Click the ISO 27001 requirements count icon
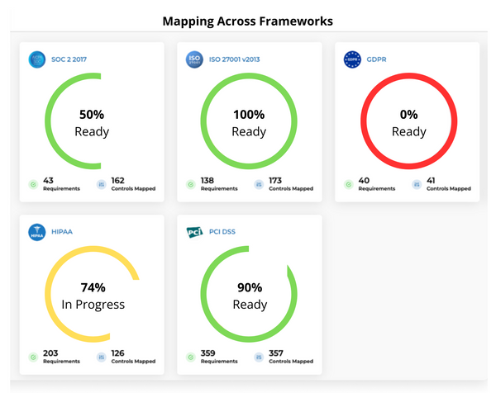The width and height of the screenshot is (496, 393). tap(192, 184)
